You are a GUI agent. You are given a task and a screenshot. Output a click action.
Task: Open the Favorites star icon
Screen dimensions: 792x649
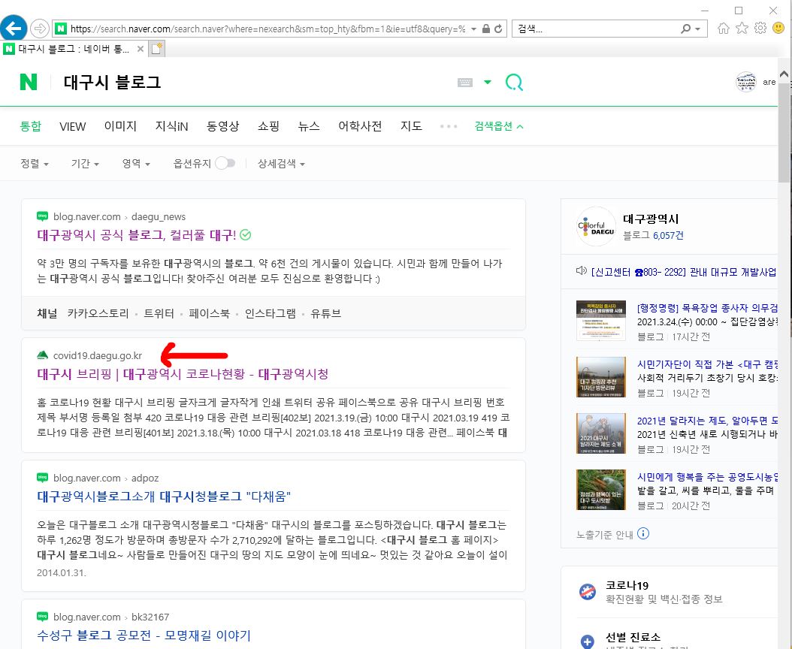click(x=742, y=29)
